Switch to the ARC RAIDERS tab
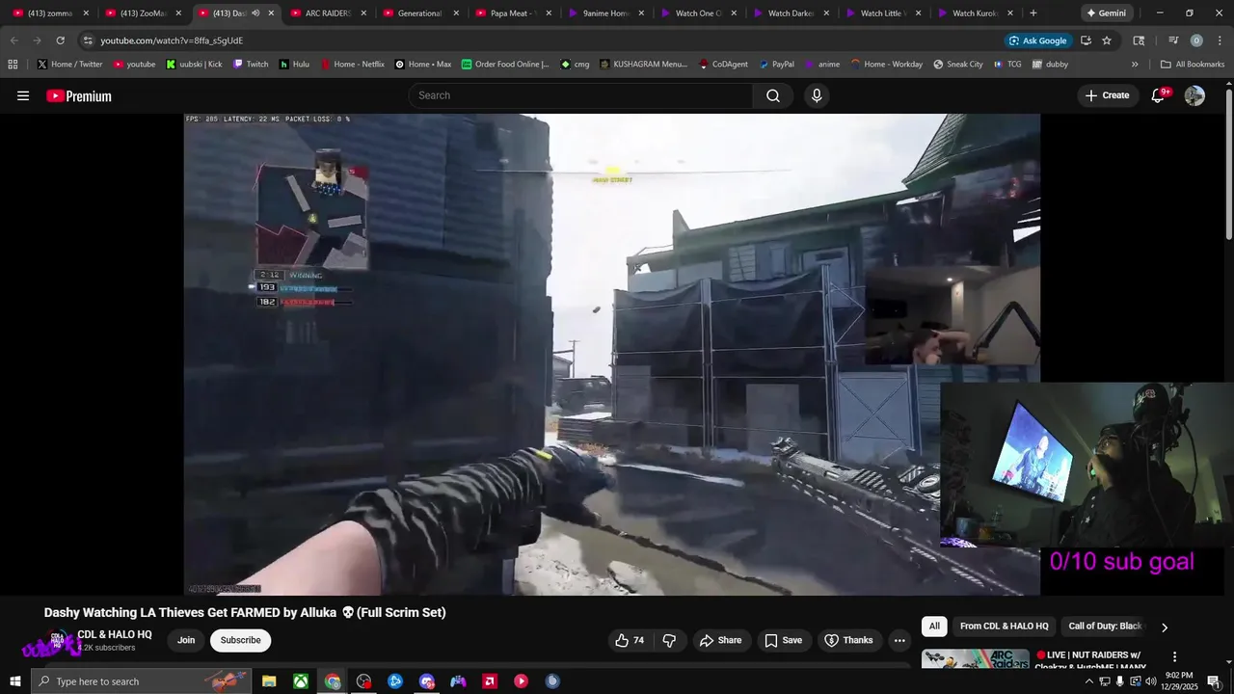The image size is (1234, 694). coord(328,13)
